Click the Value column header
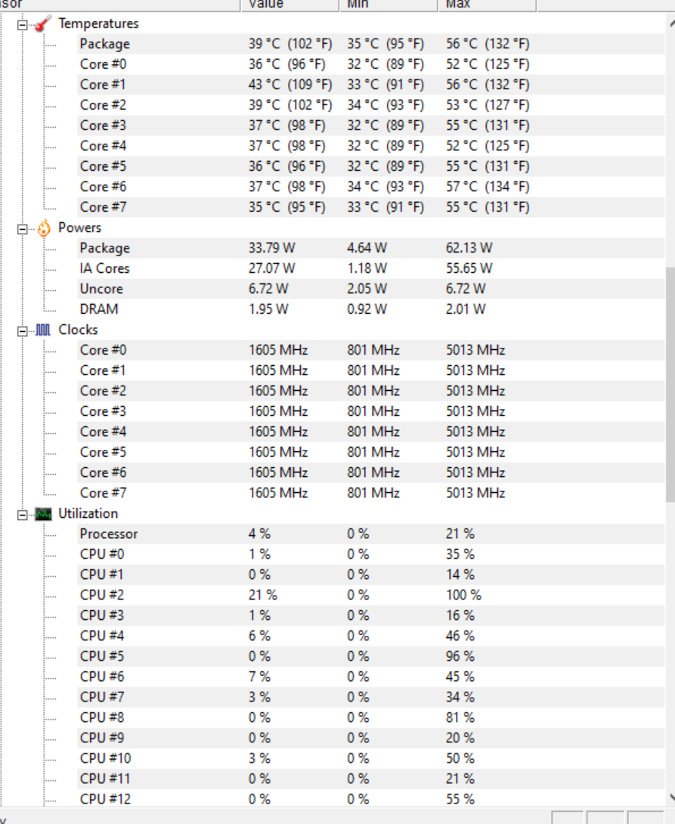 (291, 5)
